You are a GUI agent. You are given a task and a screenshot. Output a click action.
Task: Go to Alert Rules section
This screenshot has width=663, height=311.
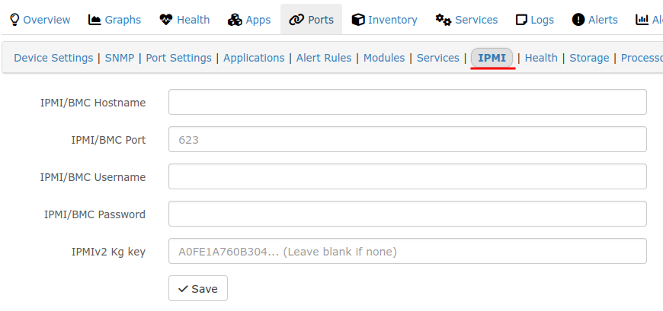pyautogui.click(x=323, y=58)
